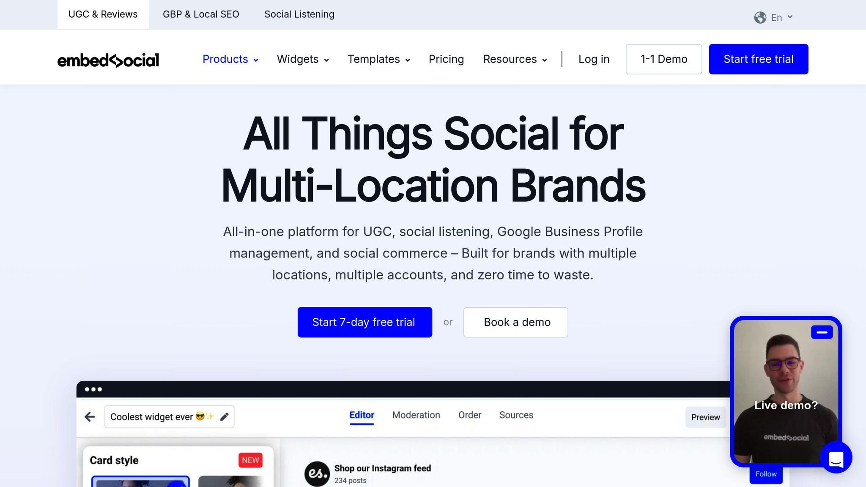Select the GBP & Local SEO tab
The width and height of the screenshot is (866, 487).
click(201, 14)
